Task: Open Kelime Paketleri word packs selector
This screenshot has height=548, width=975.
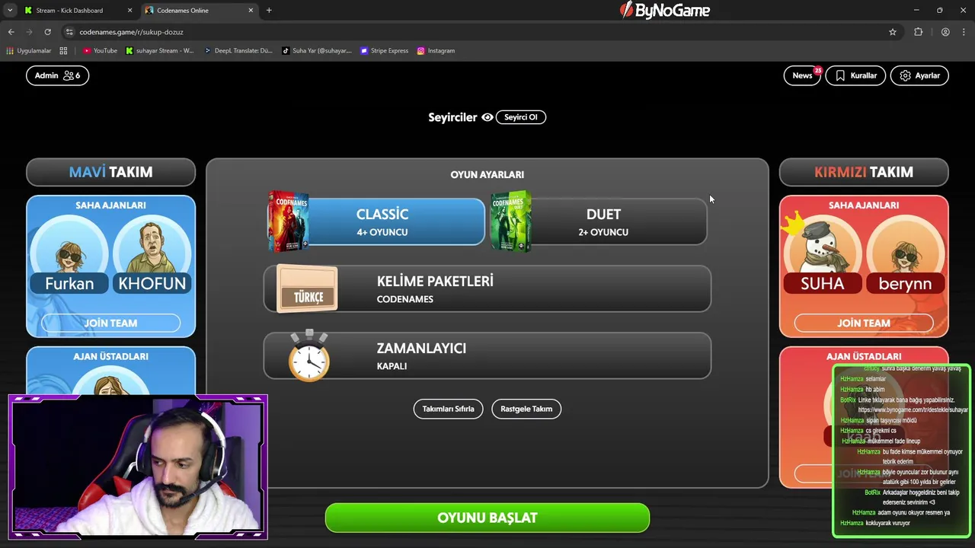Action: tap(487, 288)
